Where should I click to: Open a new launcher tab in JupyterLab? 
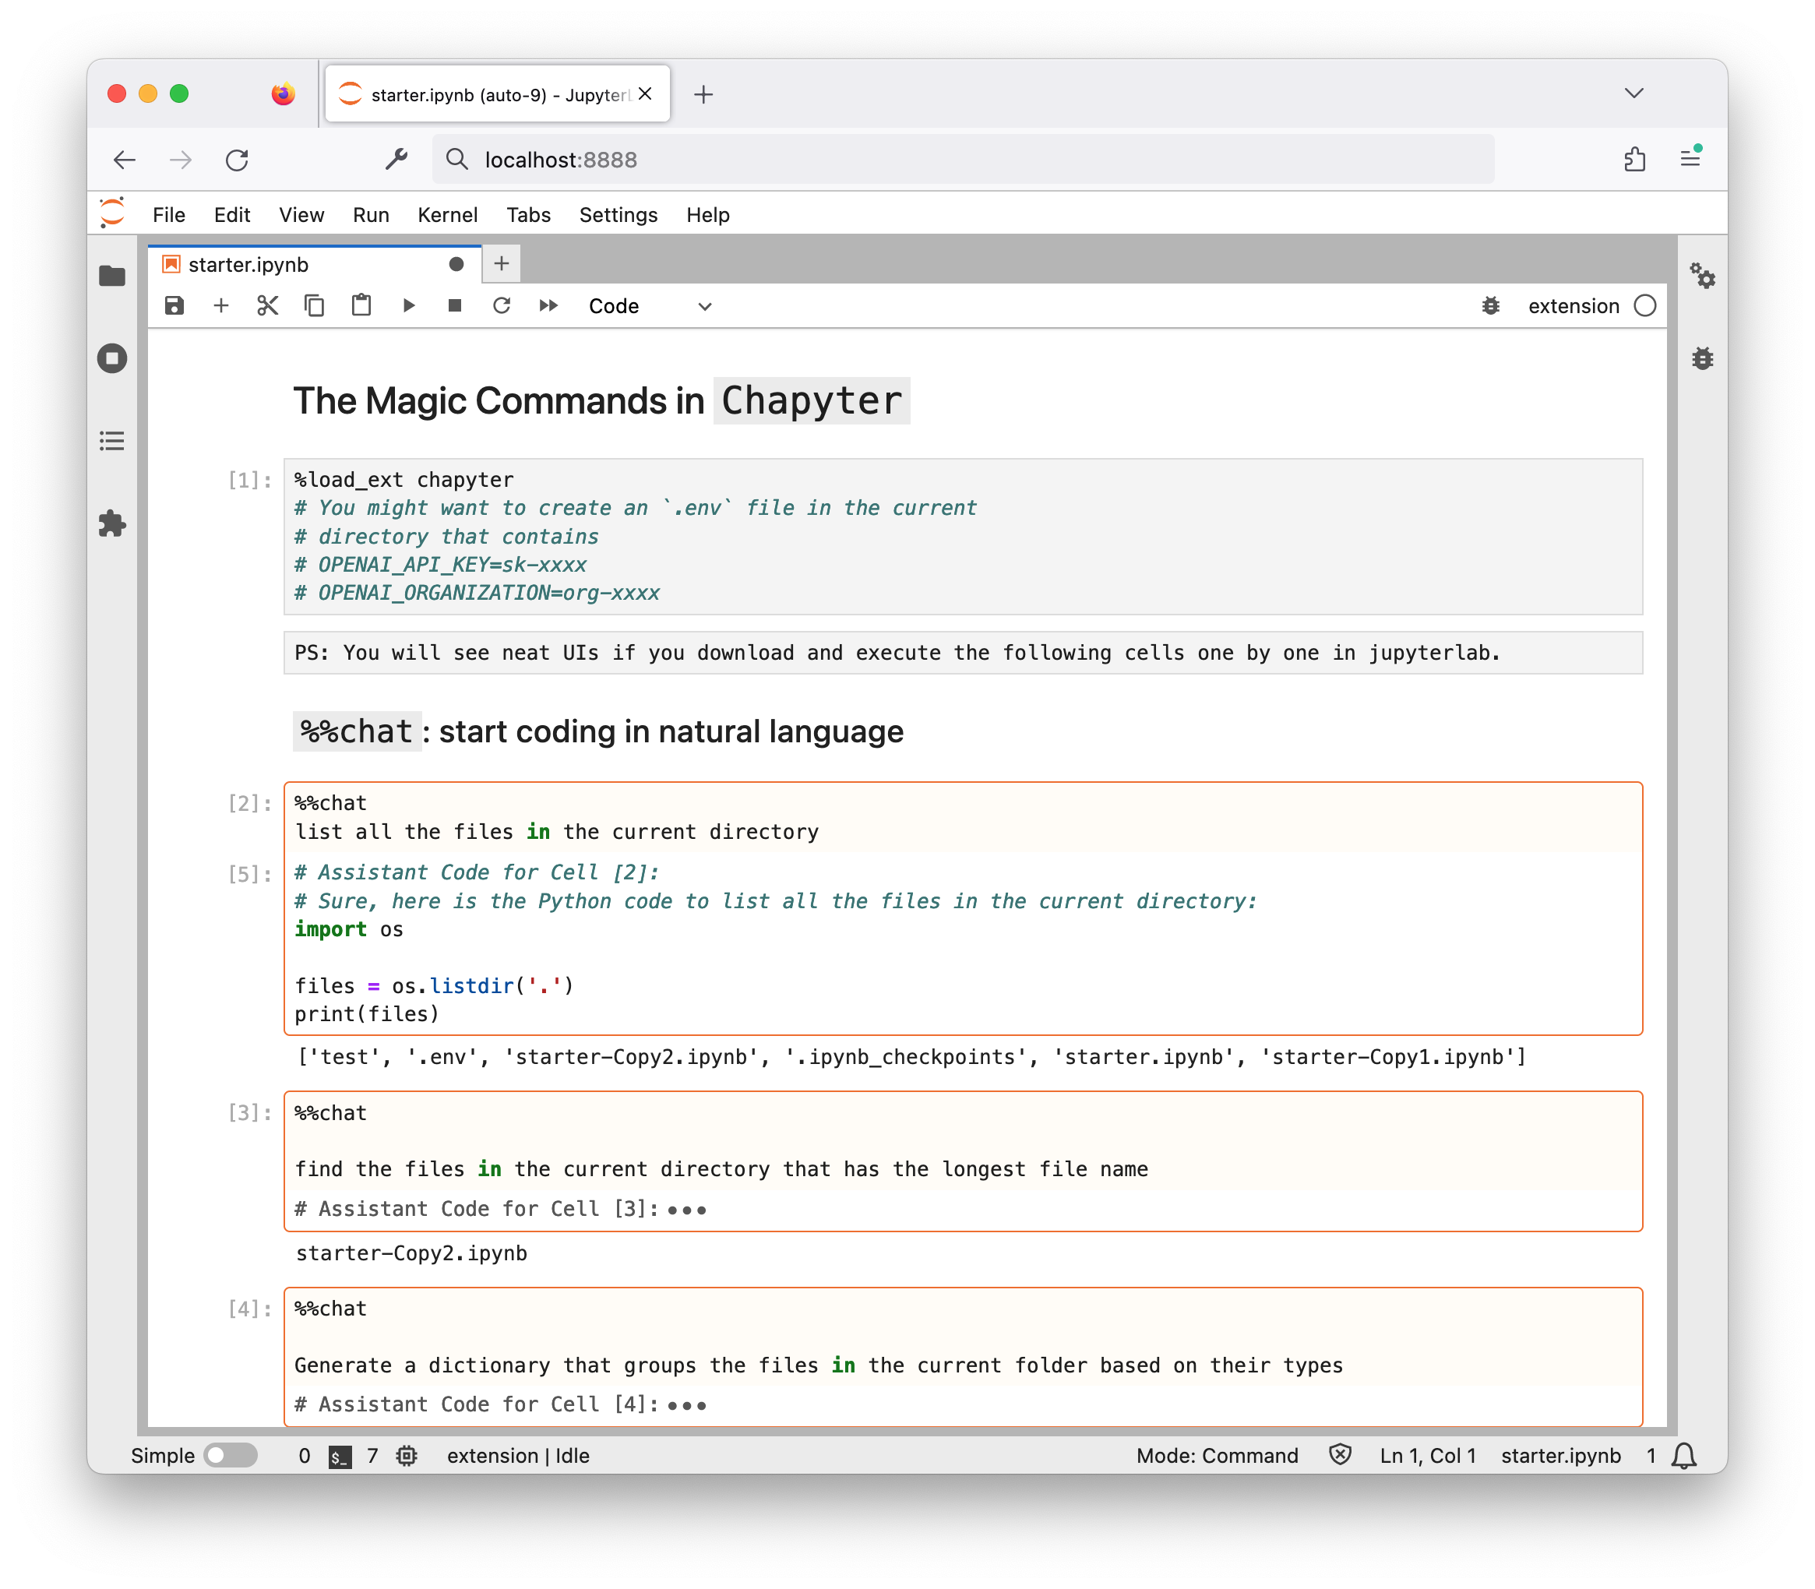point(501,263)
